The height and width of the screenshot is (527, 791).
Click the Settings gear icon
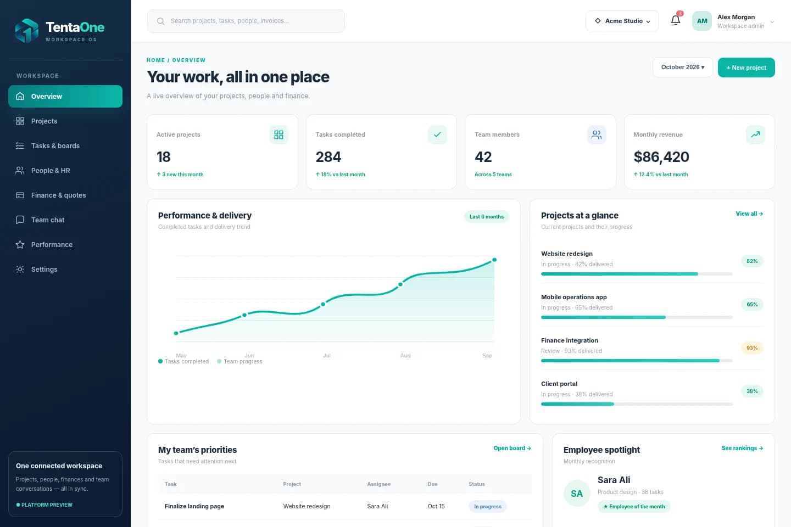tap(20, 269)
